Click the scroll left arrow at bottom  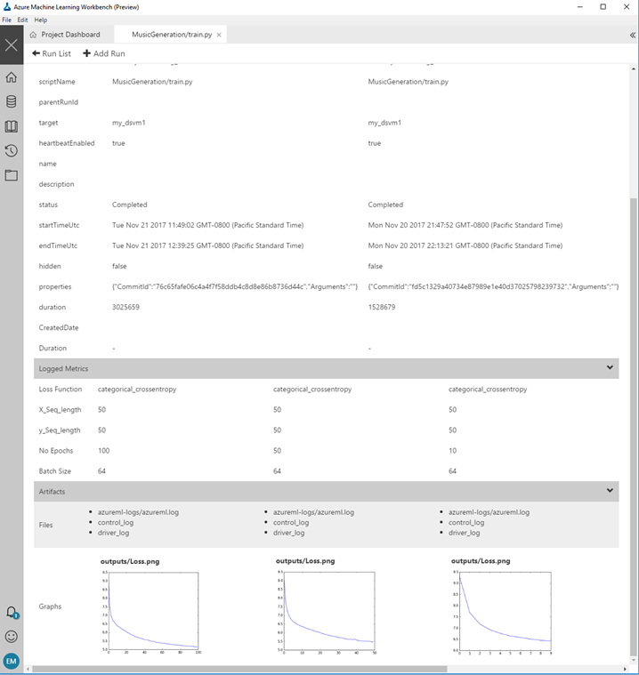(x=28, y=669)
